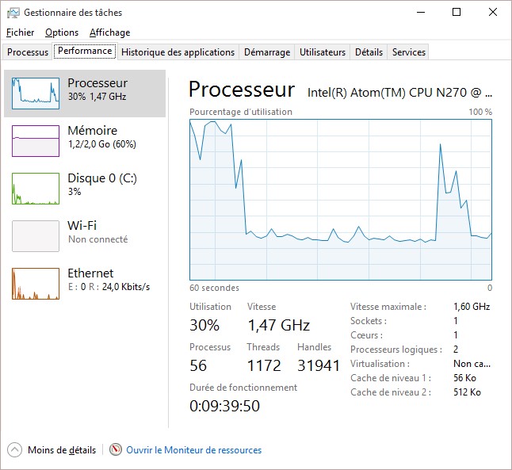The height and width of the screenshot is (470, 512).
Task: Select the Ethernet graph icon
Action: pos(36,284)
